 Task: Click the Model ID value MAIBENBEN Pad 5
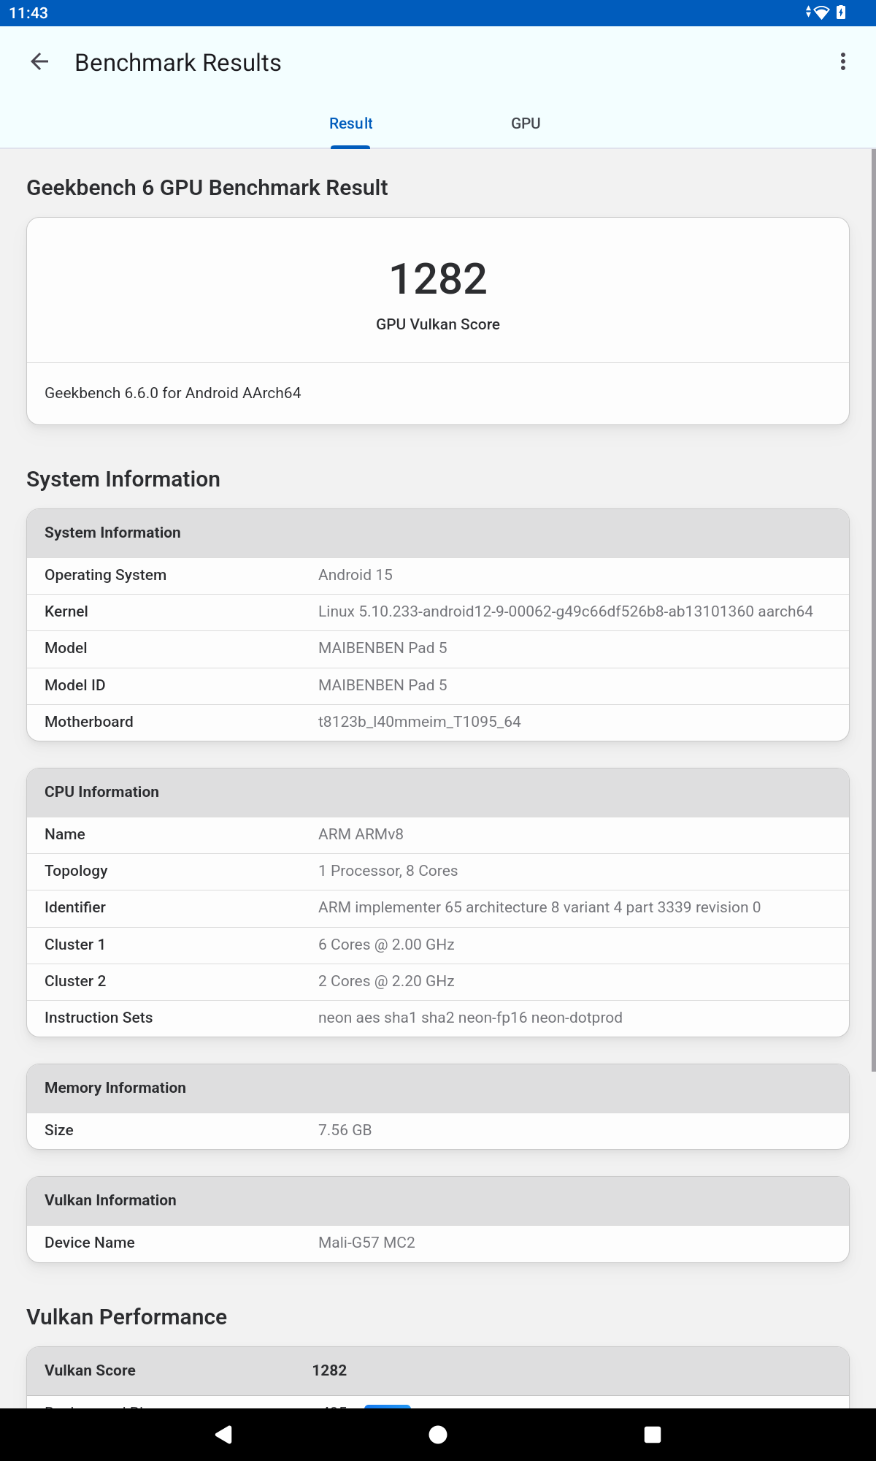point(383,685)
